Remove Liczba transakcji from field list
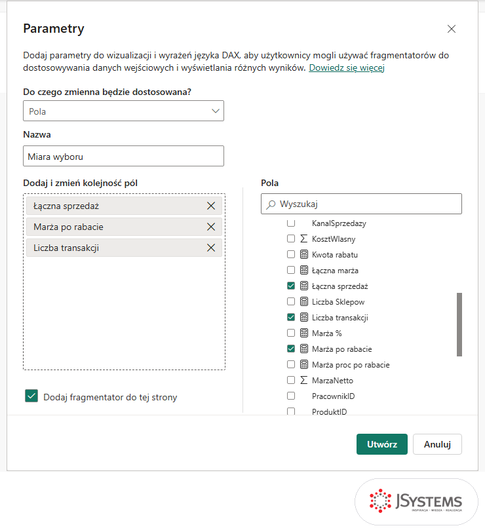This screenshot has height=532, width=485. click(x=211, y=248)
